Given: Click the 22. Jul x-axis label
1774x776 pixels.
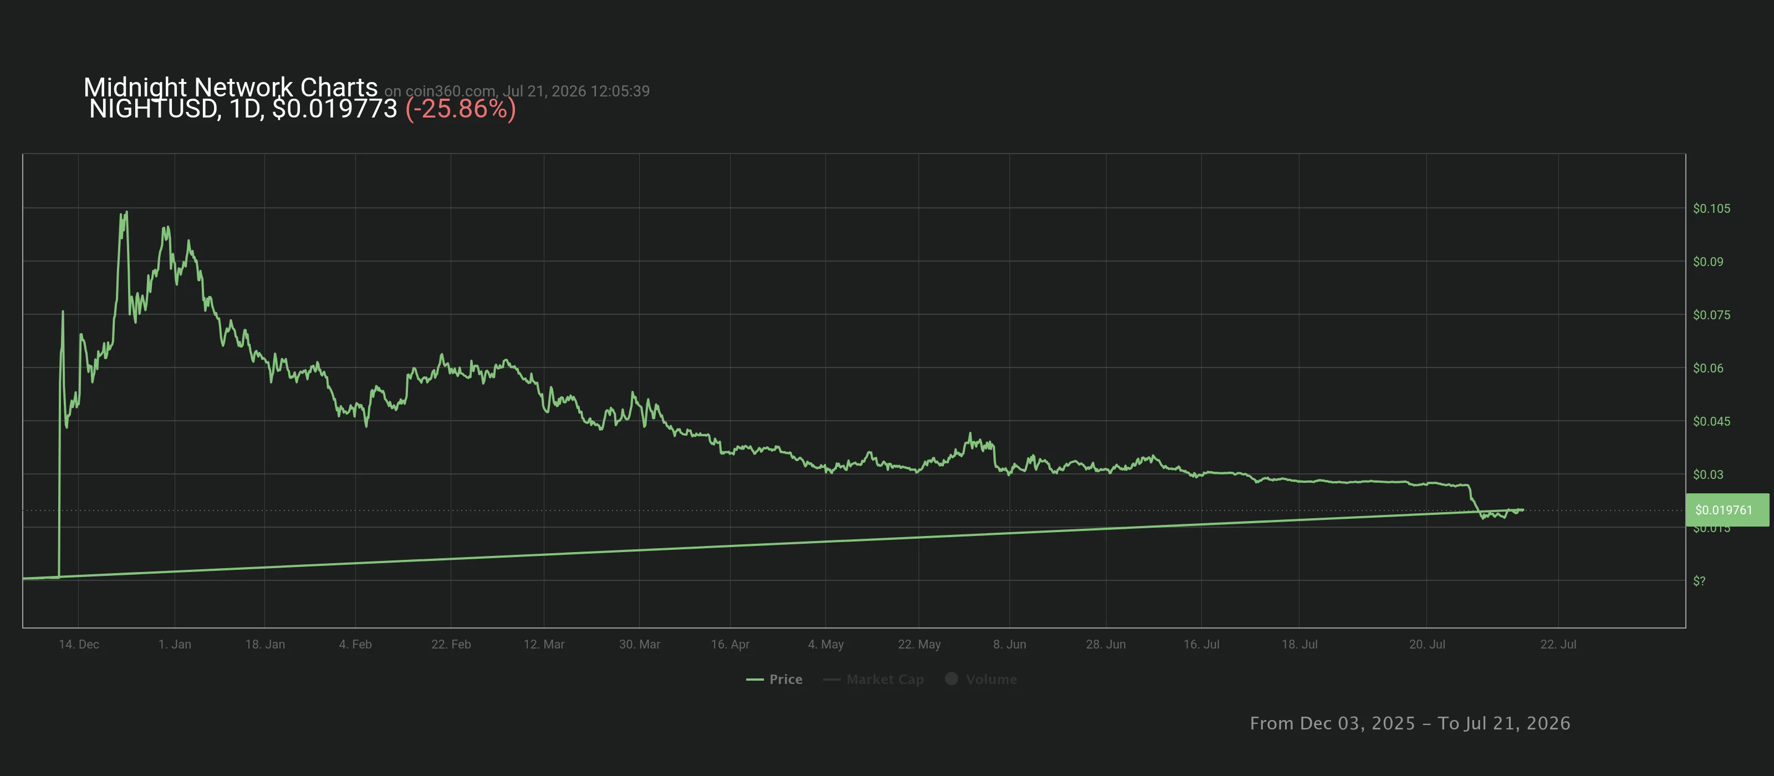Looking at the screenshot, I should [1558, 645].
